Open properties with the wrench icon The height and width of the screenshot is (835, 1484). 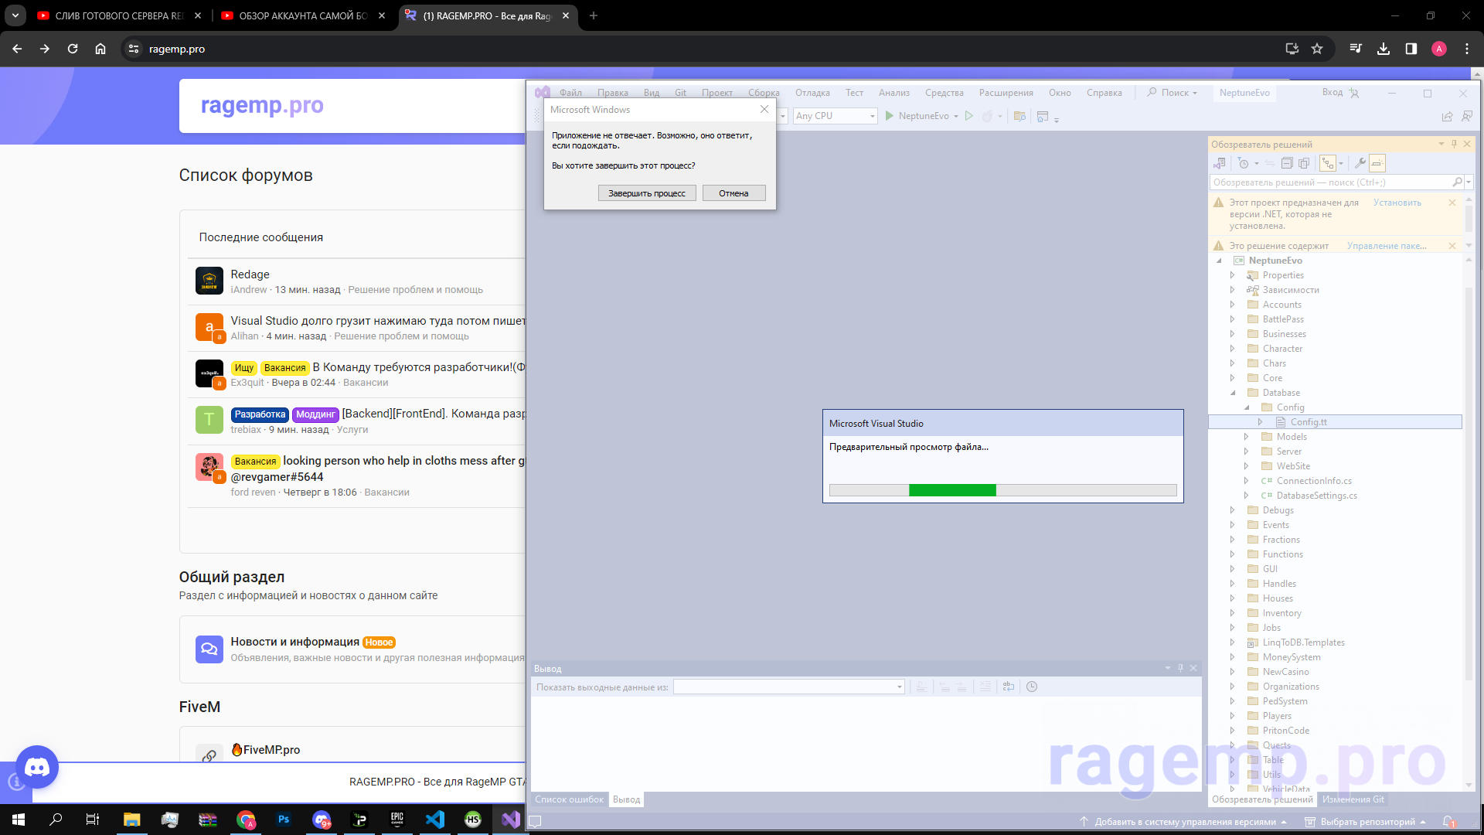1360,163
